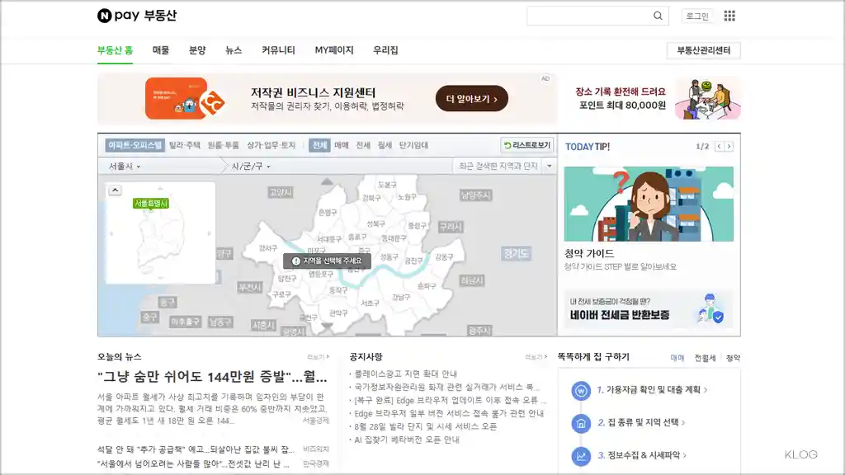Click the chart icon for 정보수집 step
Image resolution: width=845 pixels, height=475 pixels.
[x=581, y=455]
